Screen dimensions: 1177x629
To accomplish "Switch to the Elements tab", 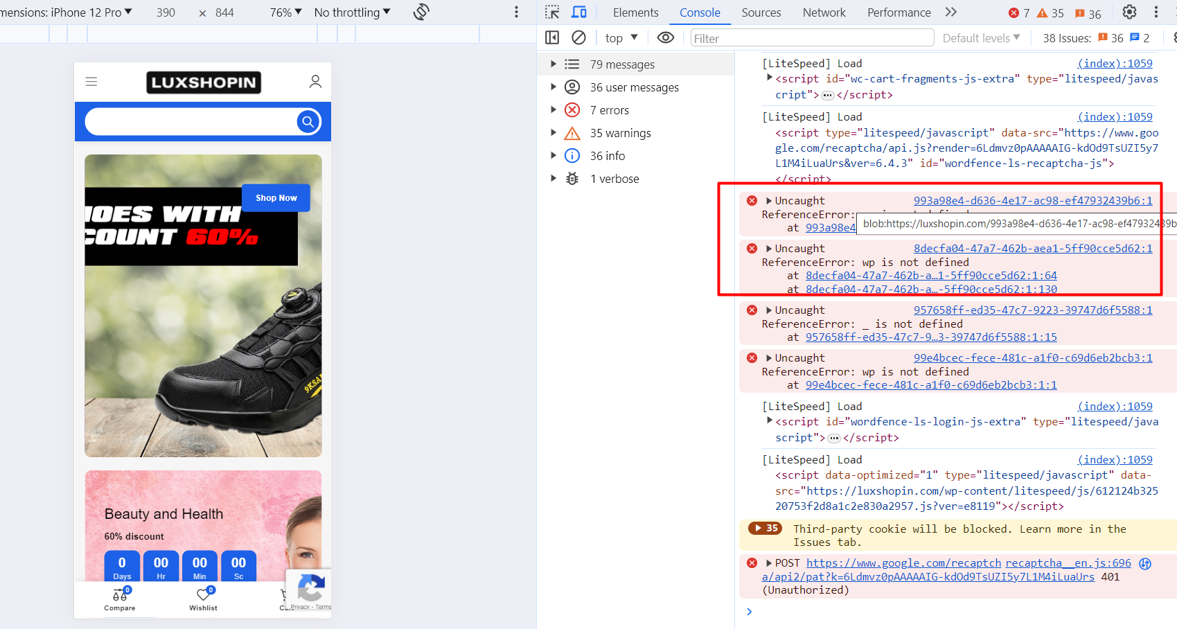I will click(635, 12).
